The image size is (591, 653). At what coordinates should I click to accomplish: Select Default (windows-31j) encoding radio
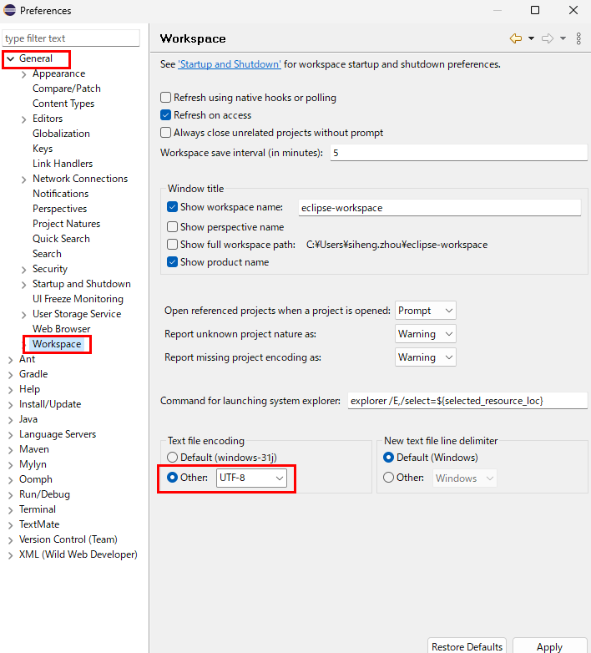coord(172,458)
